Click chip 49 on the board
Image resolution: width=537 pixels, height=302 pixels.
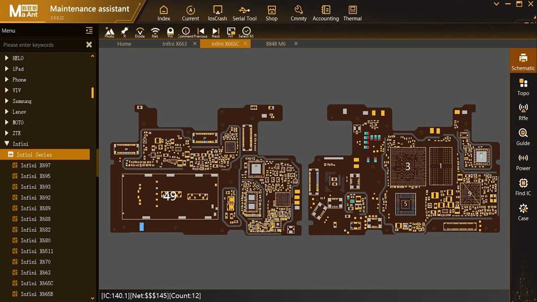pos(170,196)
